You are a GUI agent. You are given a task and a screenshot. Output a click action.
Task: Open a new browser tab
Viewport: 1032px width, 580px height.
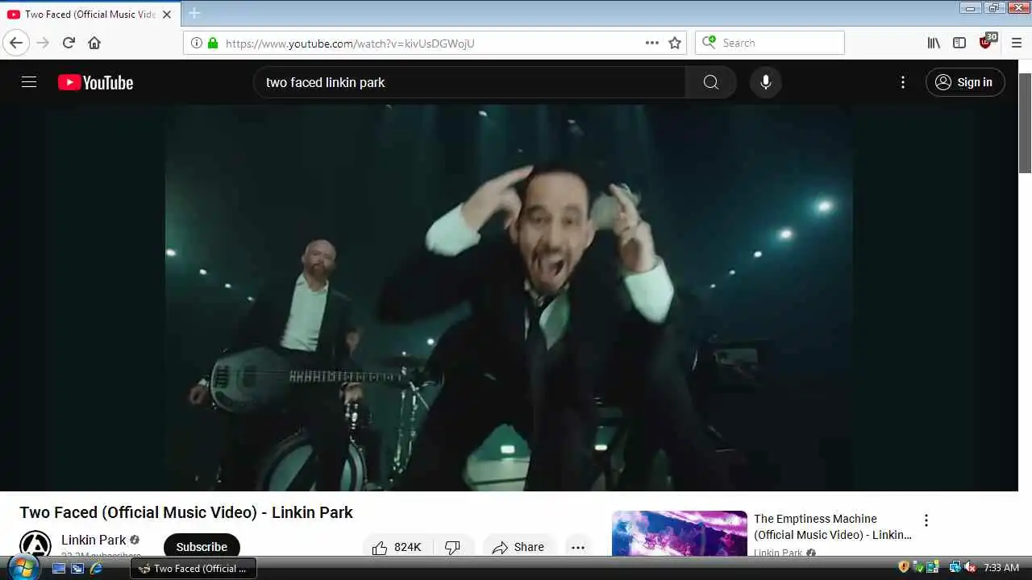[194, 14]
